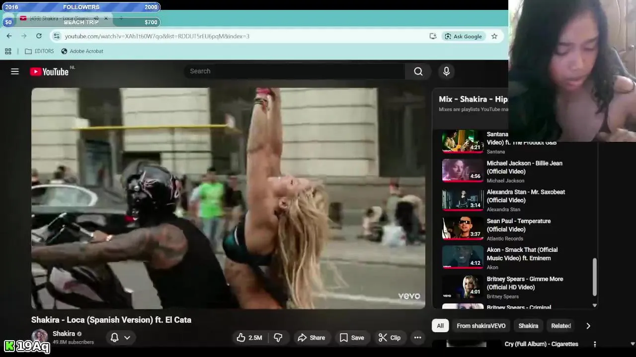Open the YouTube guide hamburger menu
This screenshot has height=357, width=636.
pos(15,71)
